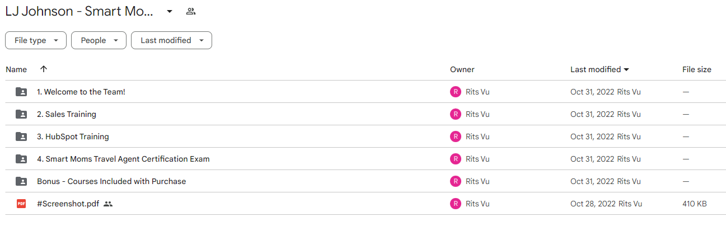This screenshot has width=726, height=226.
Task: Click folder icon for Welcome to the Team
Action: 21,92
